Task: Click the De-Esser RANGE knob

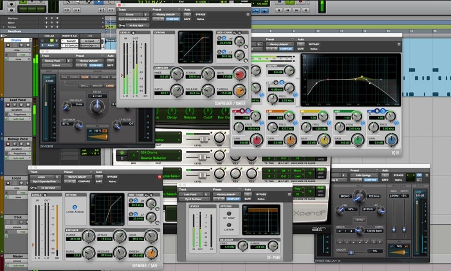Action: 273,245
